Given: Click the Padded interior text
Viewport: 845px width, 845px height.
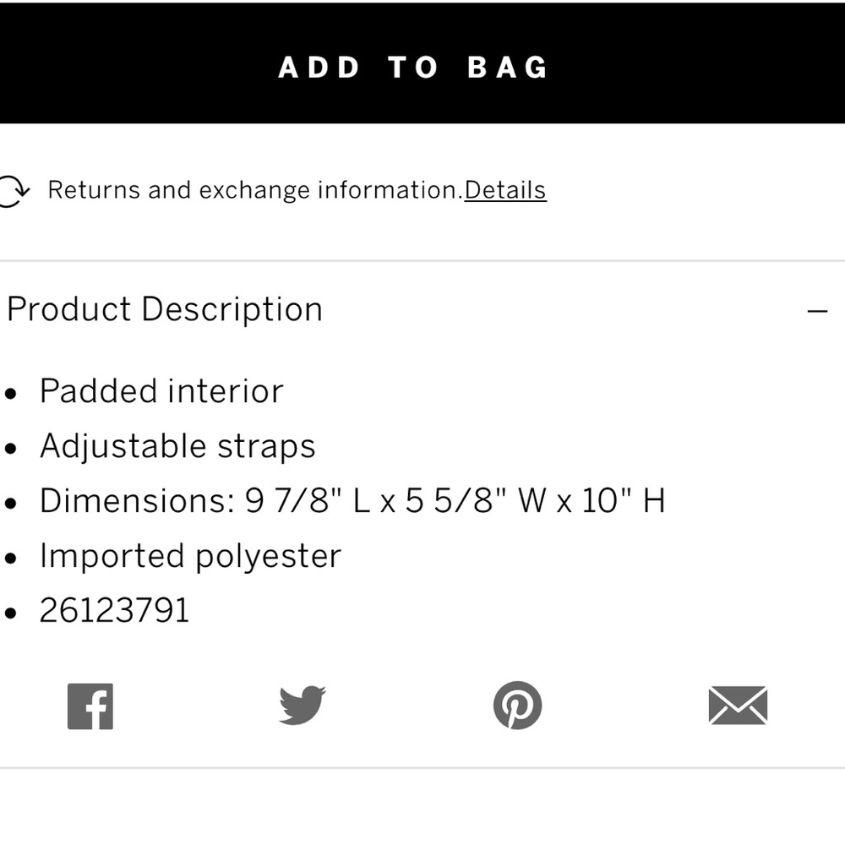Looking at the screenshot, I should pos(161,391).
